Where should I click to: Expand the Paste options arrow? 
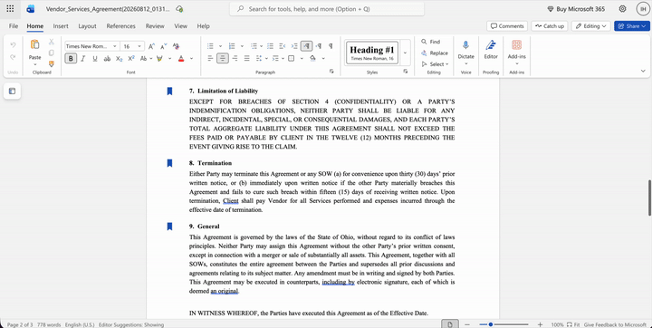point(35,64)
